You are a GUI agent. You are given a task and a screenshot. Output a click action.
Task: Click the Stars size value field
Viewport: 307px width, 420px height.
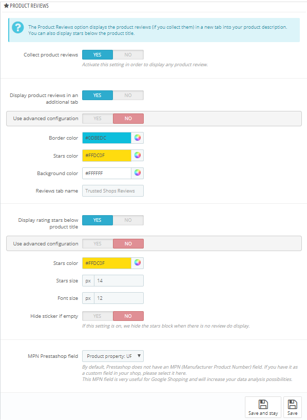click(119, 281)
